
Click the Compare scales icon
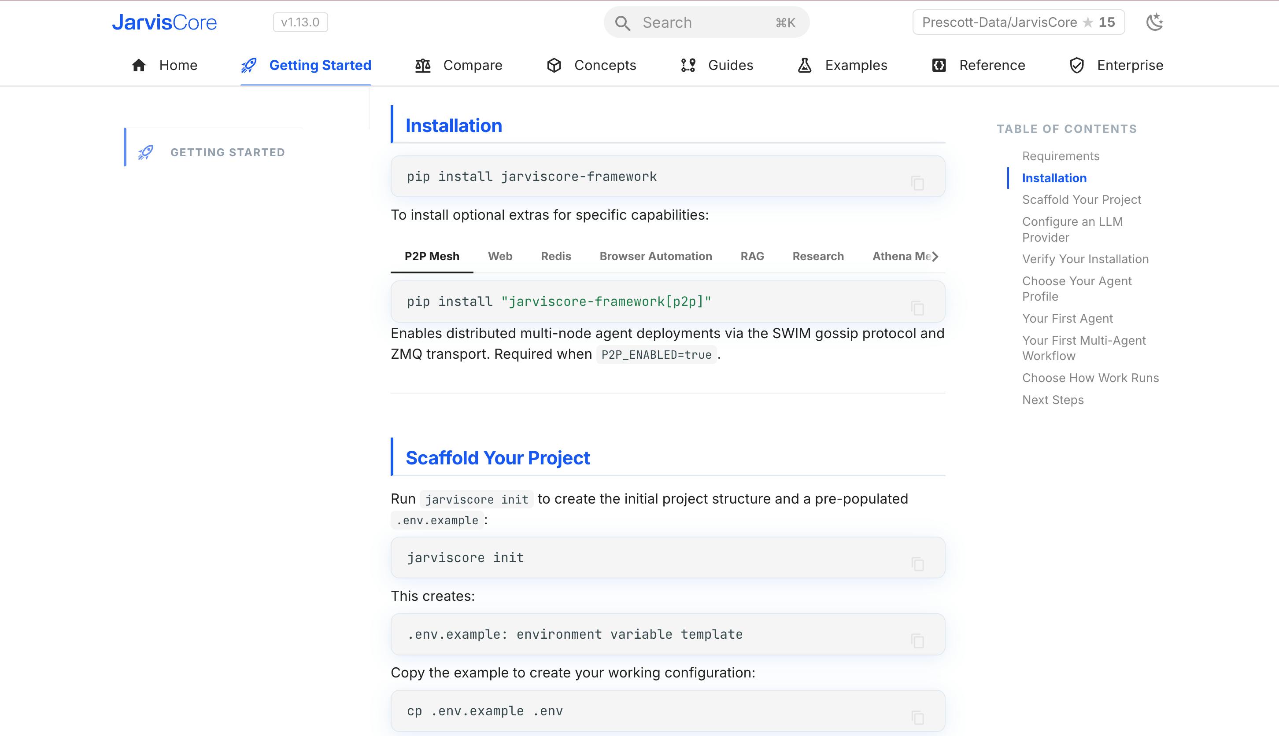pyautogui.click(x=423, y=65)
